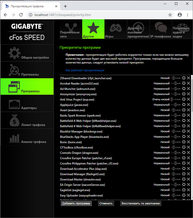Image resolution: width=193 pixels, height=218 pixels.
Task: Delete BlueStacks App Player entry
Action: coord(188,137)
